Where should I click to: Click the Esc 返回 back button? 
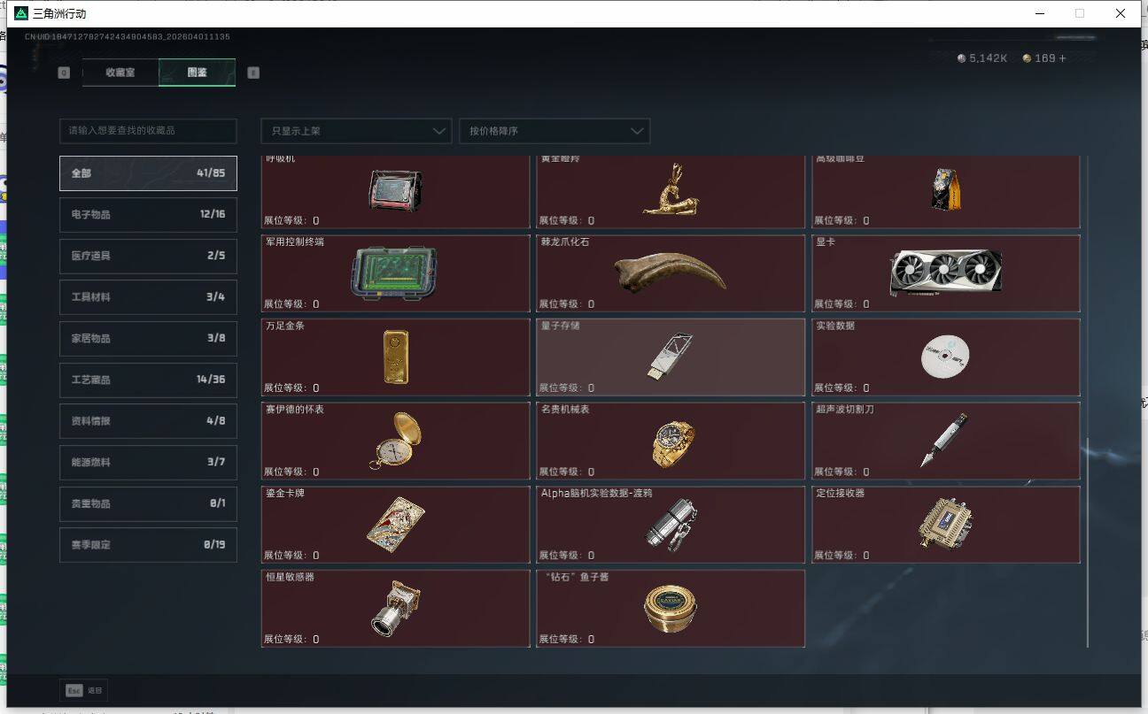click(84, 690)
